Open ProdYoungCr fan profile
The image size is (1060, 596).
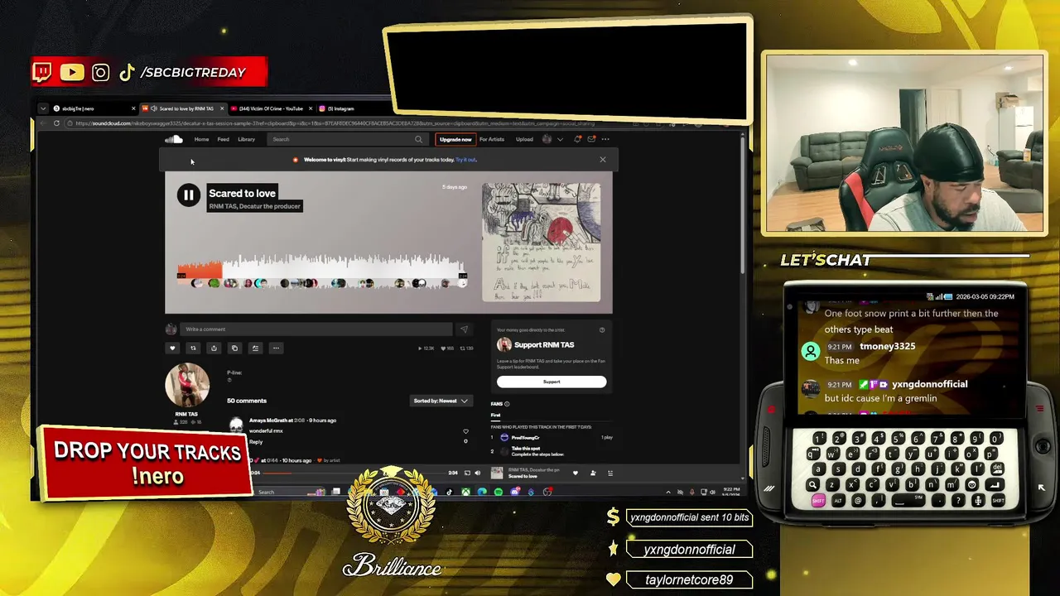[526, 437]
